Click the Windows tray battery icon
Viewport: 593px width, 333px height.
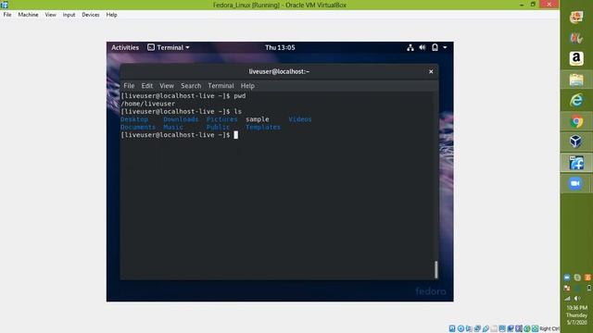click(x=589, y=288)
